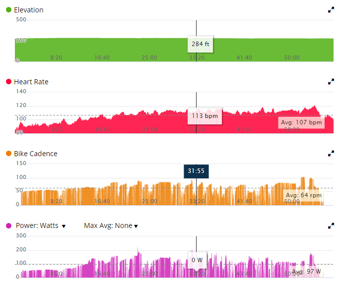Click the Elevation chart title

click(28, 10)
